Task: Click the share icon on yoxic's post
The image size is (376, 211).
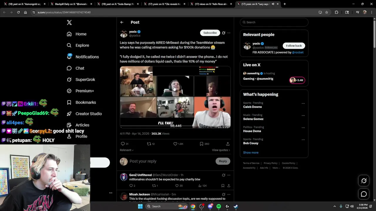Action: pyautogui.click(x=228, y=144)
